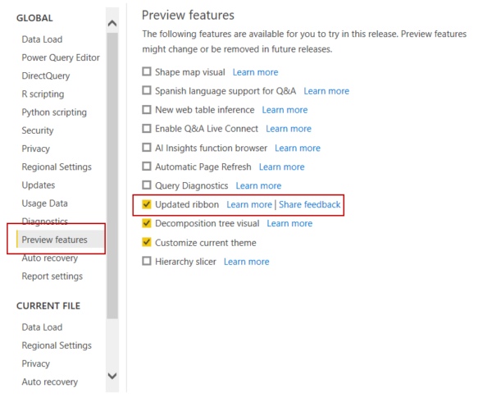This screenshot has height=402, width=492.
Task: Go to Python scripting options
Action: 54,112
